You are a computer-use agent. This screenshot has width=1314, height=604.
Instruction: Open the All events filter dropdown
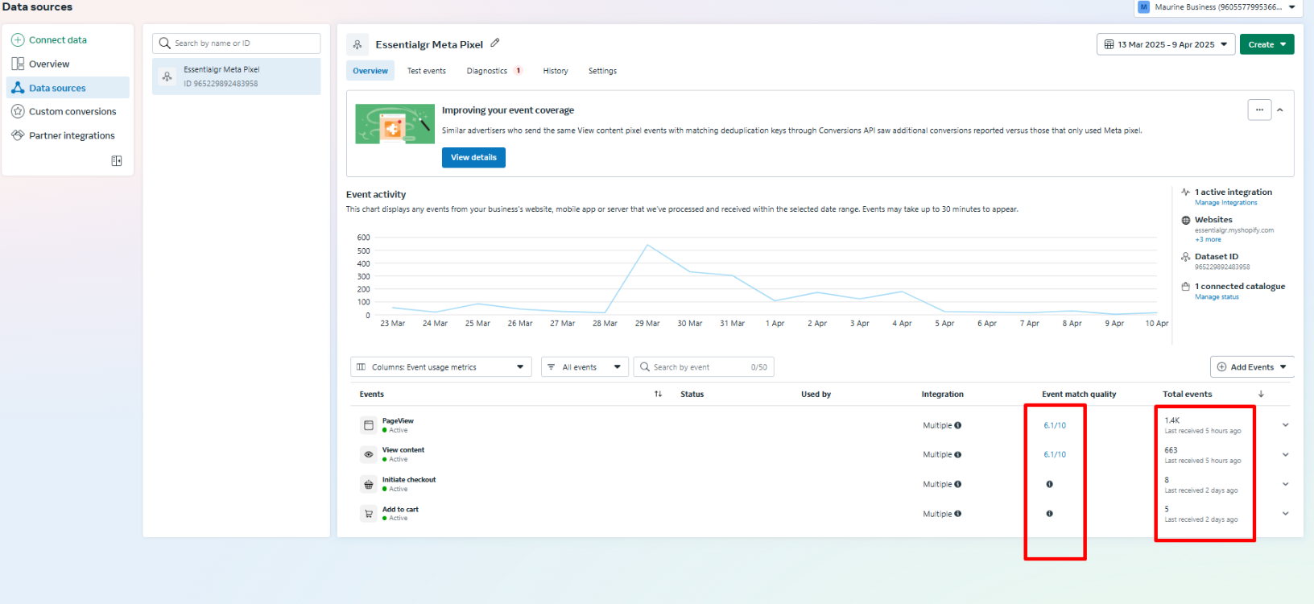[x=584, y=367]
